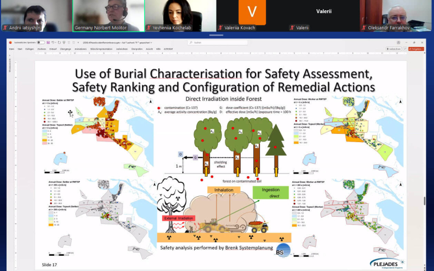Screen dimensions: 434x271
Task: Click the bulldozer illustration on the slide
Action: (215, 225)
